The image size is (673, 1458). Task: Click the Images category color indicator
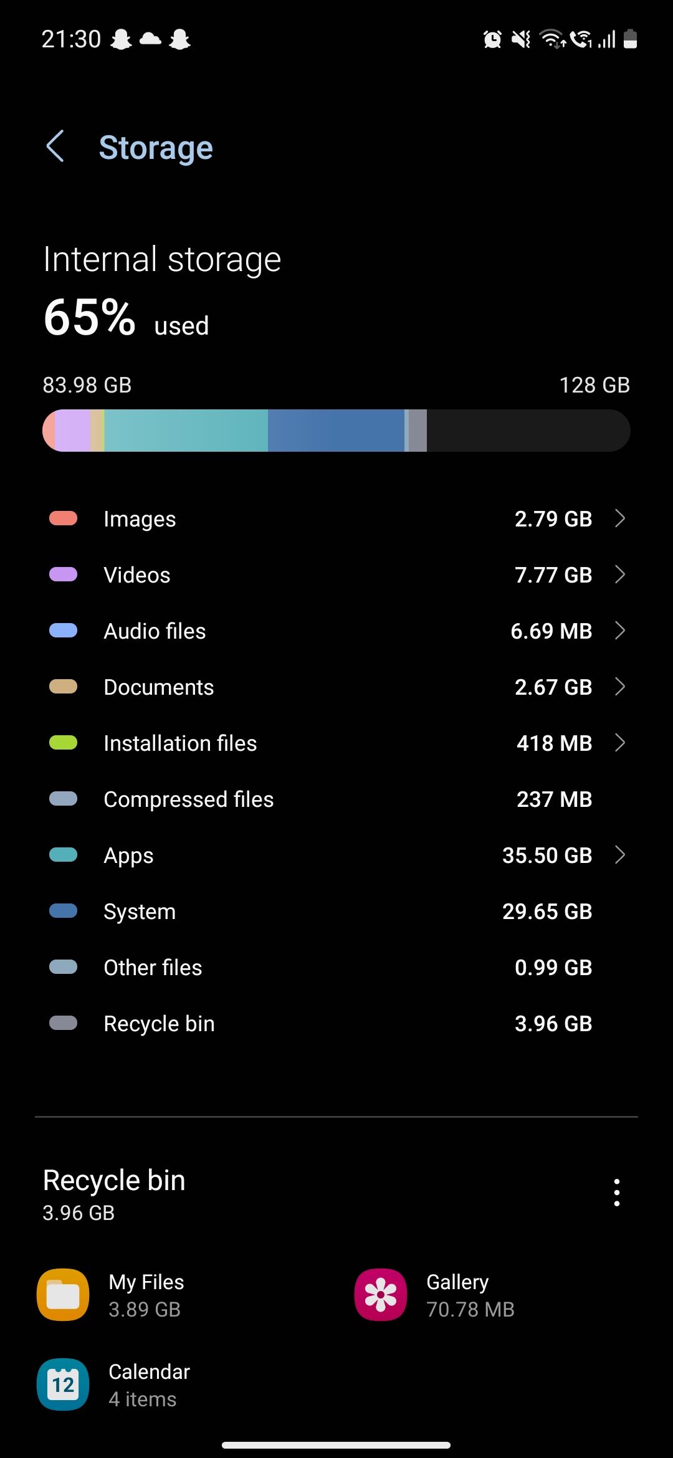click(63, 518)
